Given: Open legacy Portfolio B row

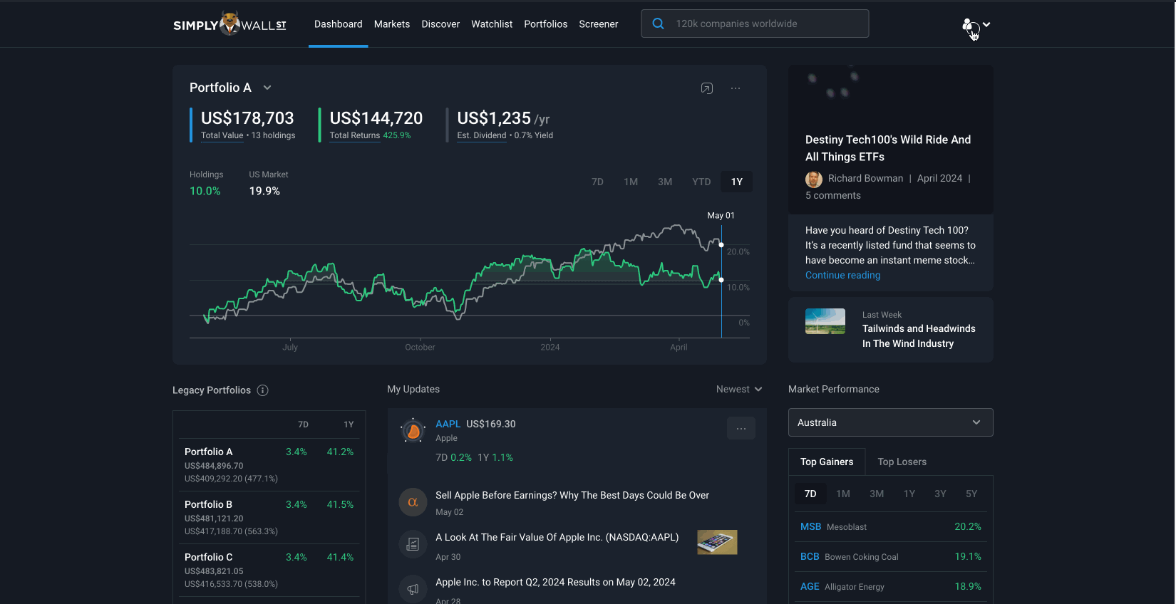Looking at the screenshot, I should (x=269, y=518).
